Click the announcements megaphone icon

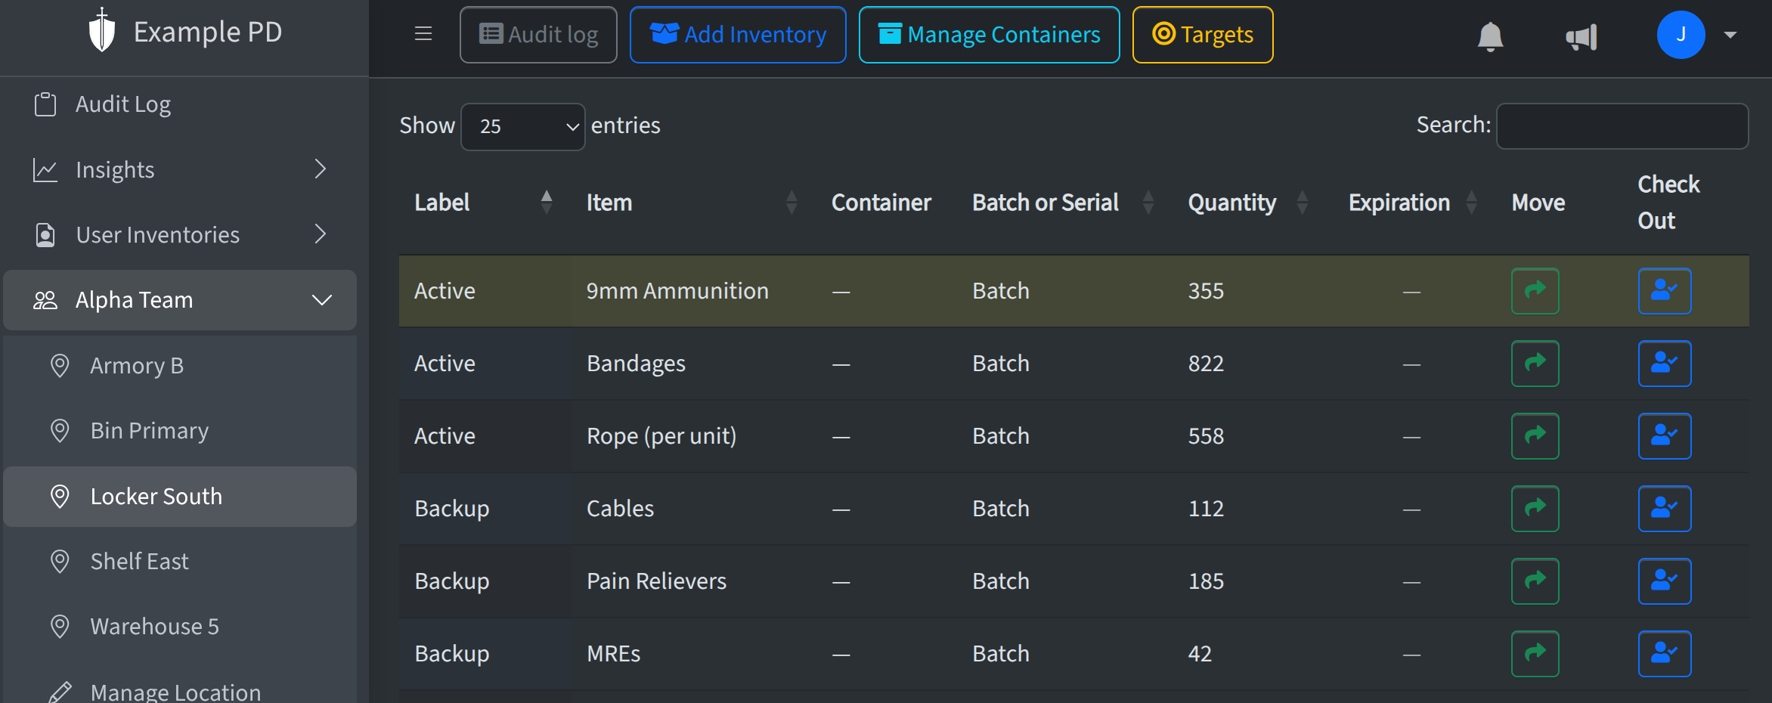tap(1581, 36)
